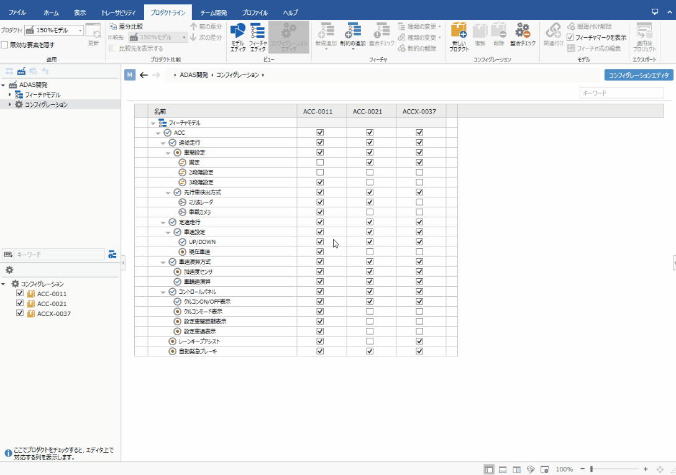Click the 差分比較 icon

click(112, 27)
